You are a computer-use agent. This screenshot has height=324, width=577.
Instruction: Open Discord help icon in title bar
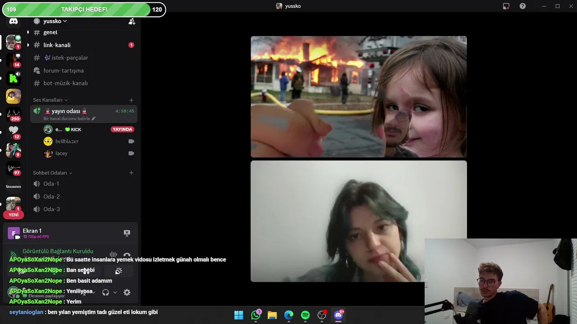(522, 6)
